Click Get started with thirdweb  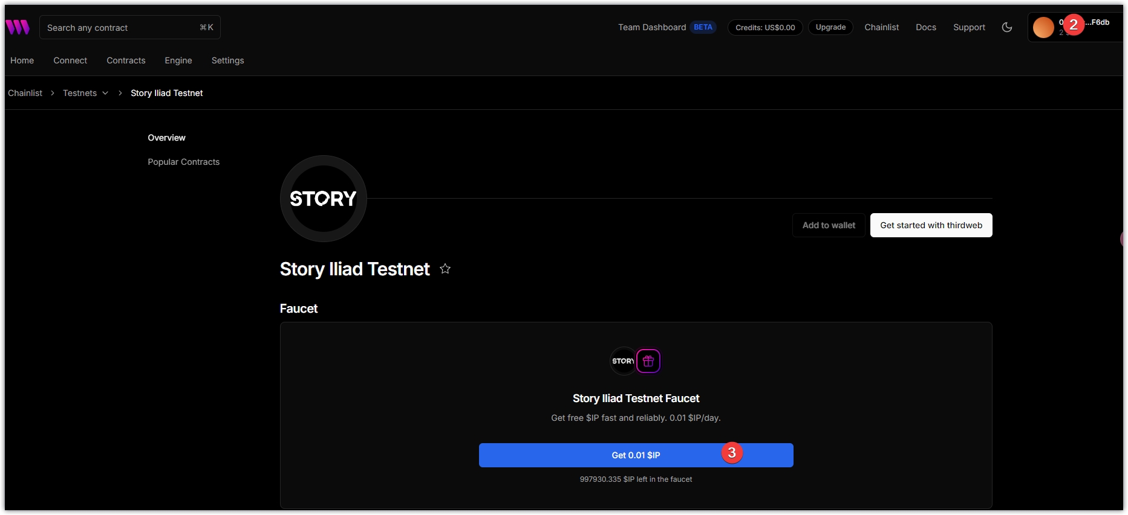click(931, 225)
